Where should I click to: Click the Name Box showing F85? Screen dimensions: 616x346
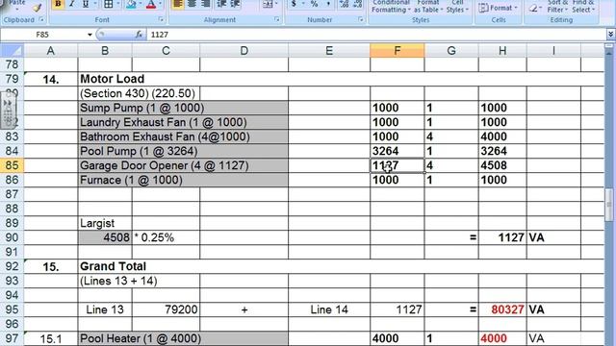tap(43, 35)
